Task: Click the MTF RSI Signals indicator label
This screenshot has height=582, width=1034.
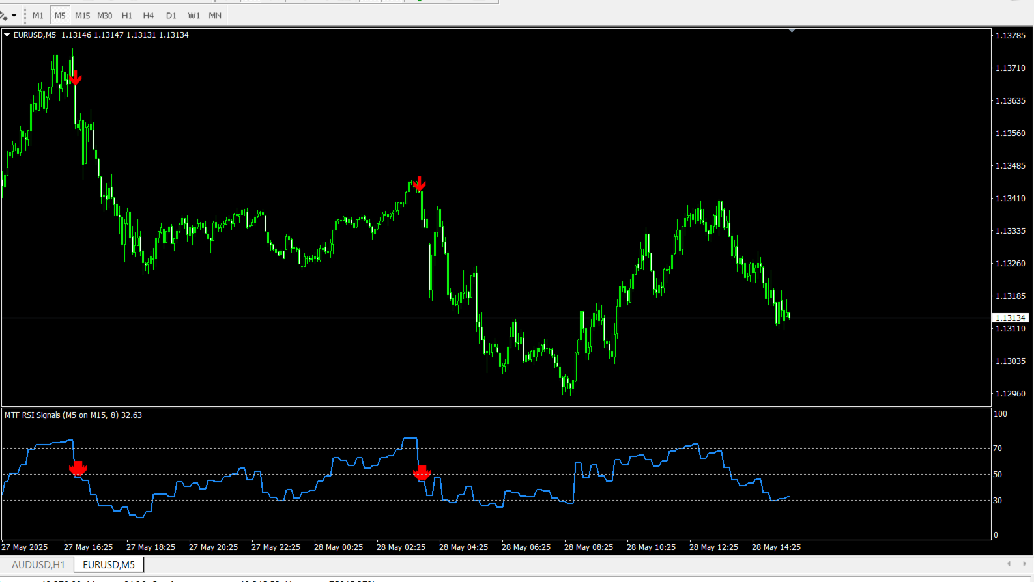Action: (73, 415)
